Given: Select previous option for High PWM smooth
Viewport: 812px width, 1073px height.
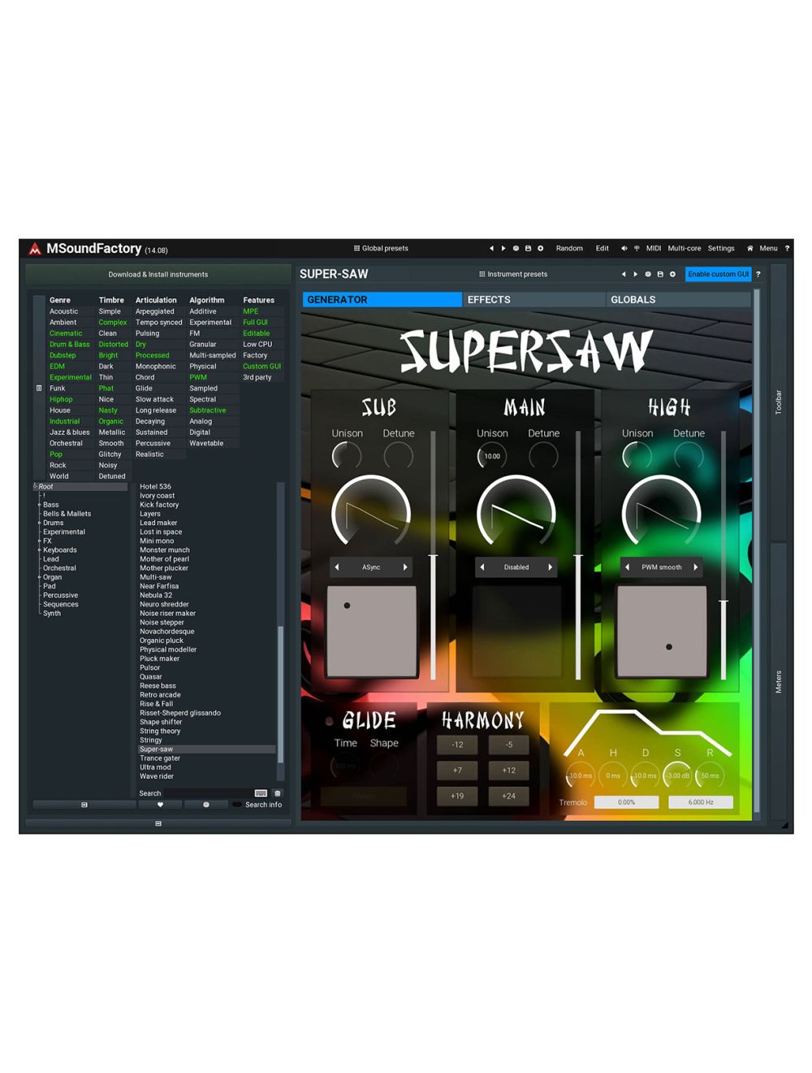Looking at the screenshot, I should click(627, 567).
